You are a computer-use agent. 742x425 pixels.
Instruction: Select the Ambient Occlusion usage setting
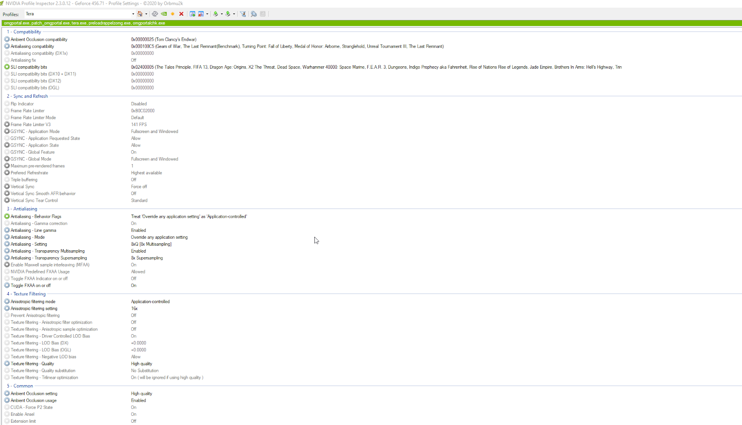click(33, 400)
